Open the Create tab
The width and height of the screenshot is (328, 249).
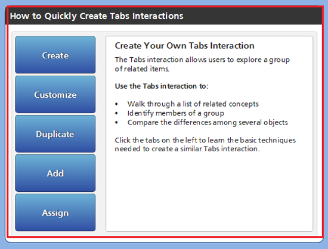(x=55, y=55)
